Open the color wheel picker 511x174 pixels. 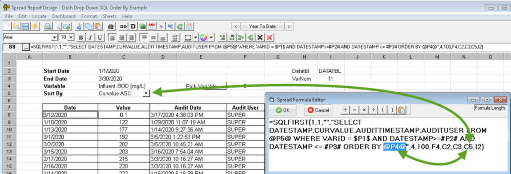click(204, 37)
